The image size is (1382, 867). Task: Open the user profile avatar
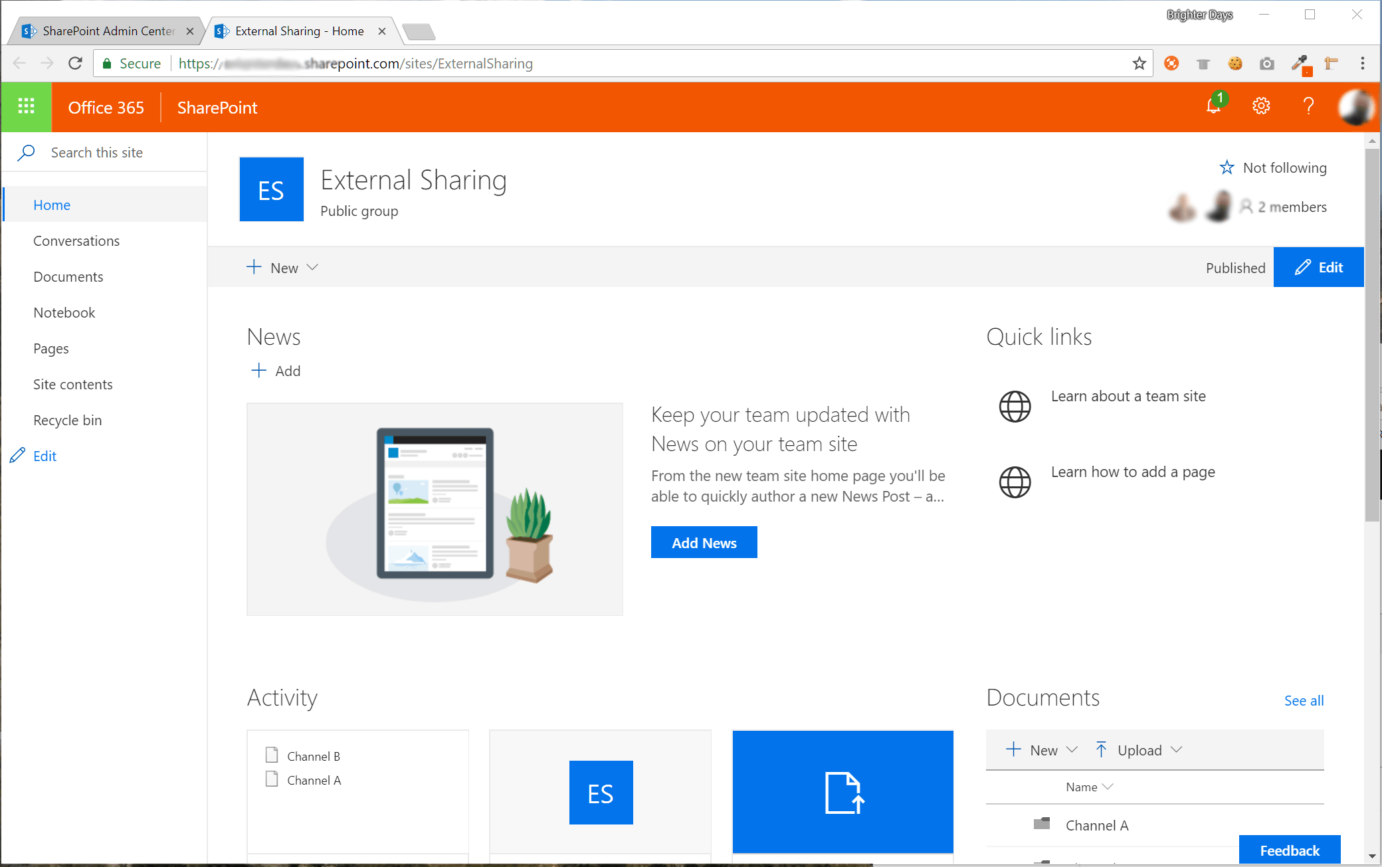[1356, 106]
